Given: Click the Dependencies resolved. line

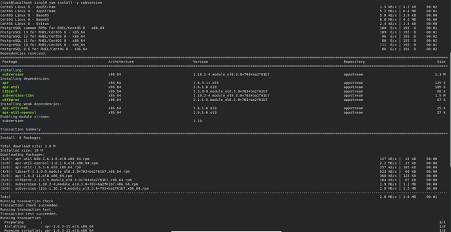Looking at the screenshot, I should coord(24,53).
